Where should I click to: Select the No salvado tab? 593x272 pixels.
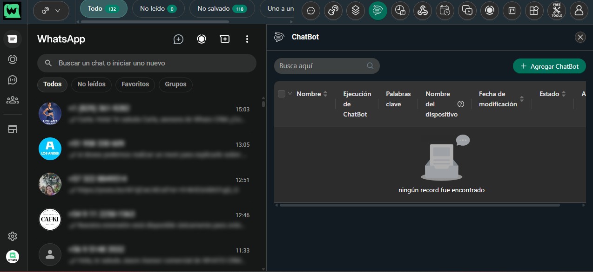tap(222, 9)
